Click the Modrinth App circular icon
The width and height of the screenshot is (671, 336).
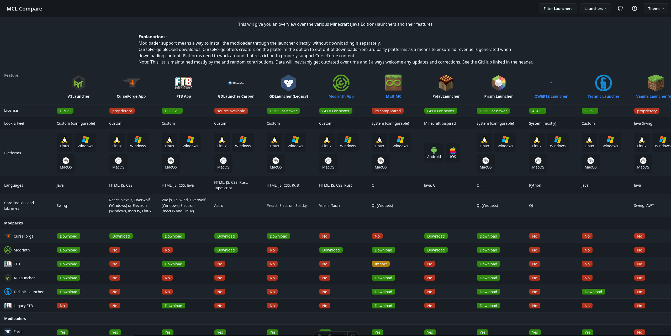pyautogui.click(x=341, y=83)
